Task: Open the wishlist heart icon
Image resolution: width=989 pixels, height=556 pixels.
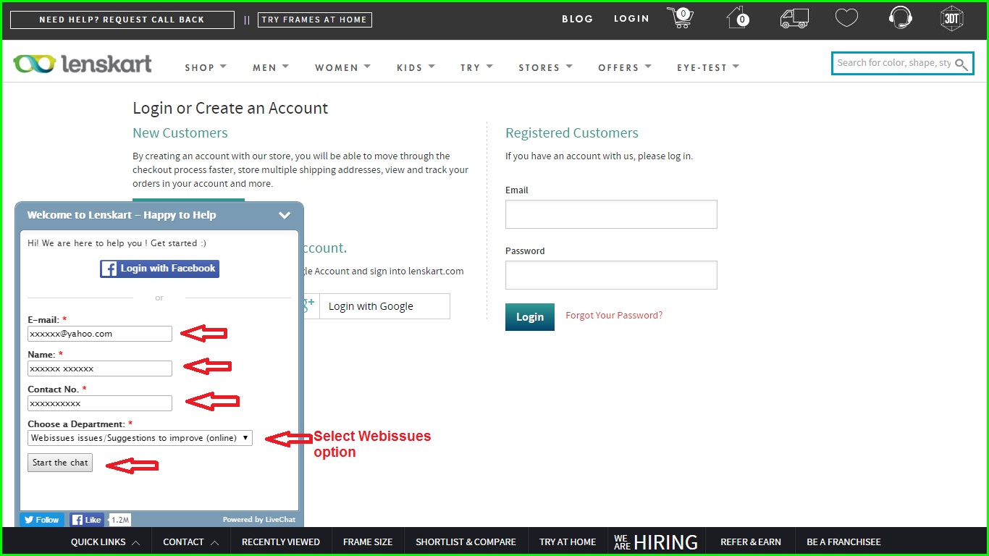Action: point(846,17)
